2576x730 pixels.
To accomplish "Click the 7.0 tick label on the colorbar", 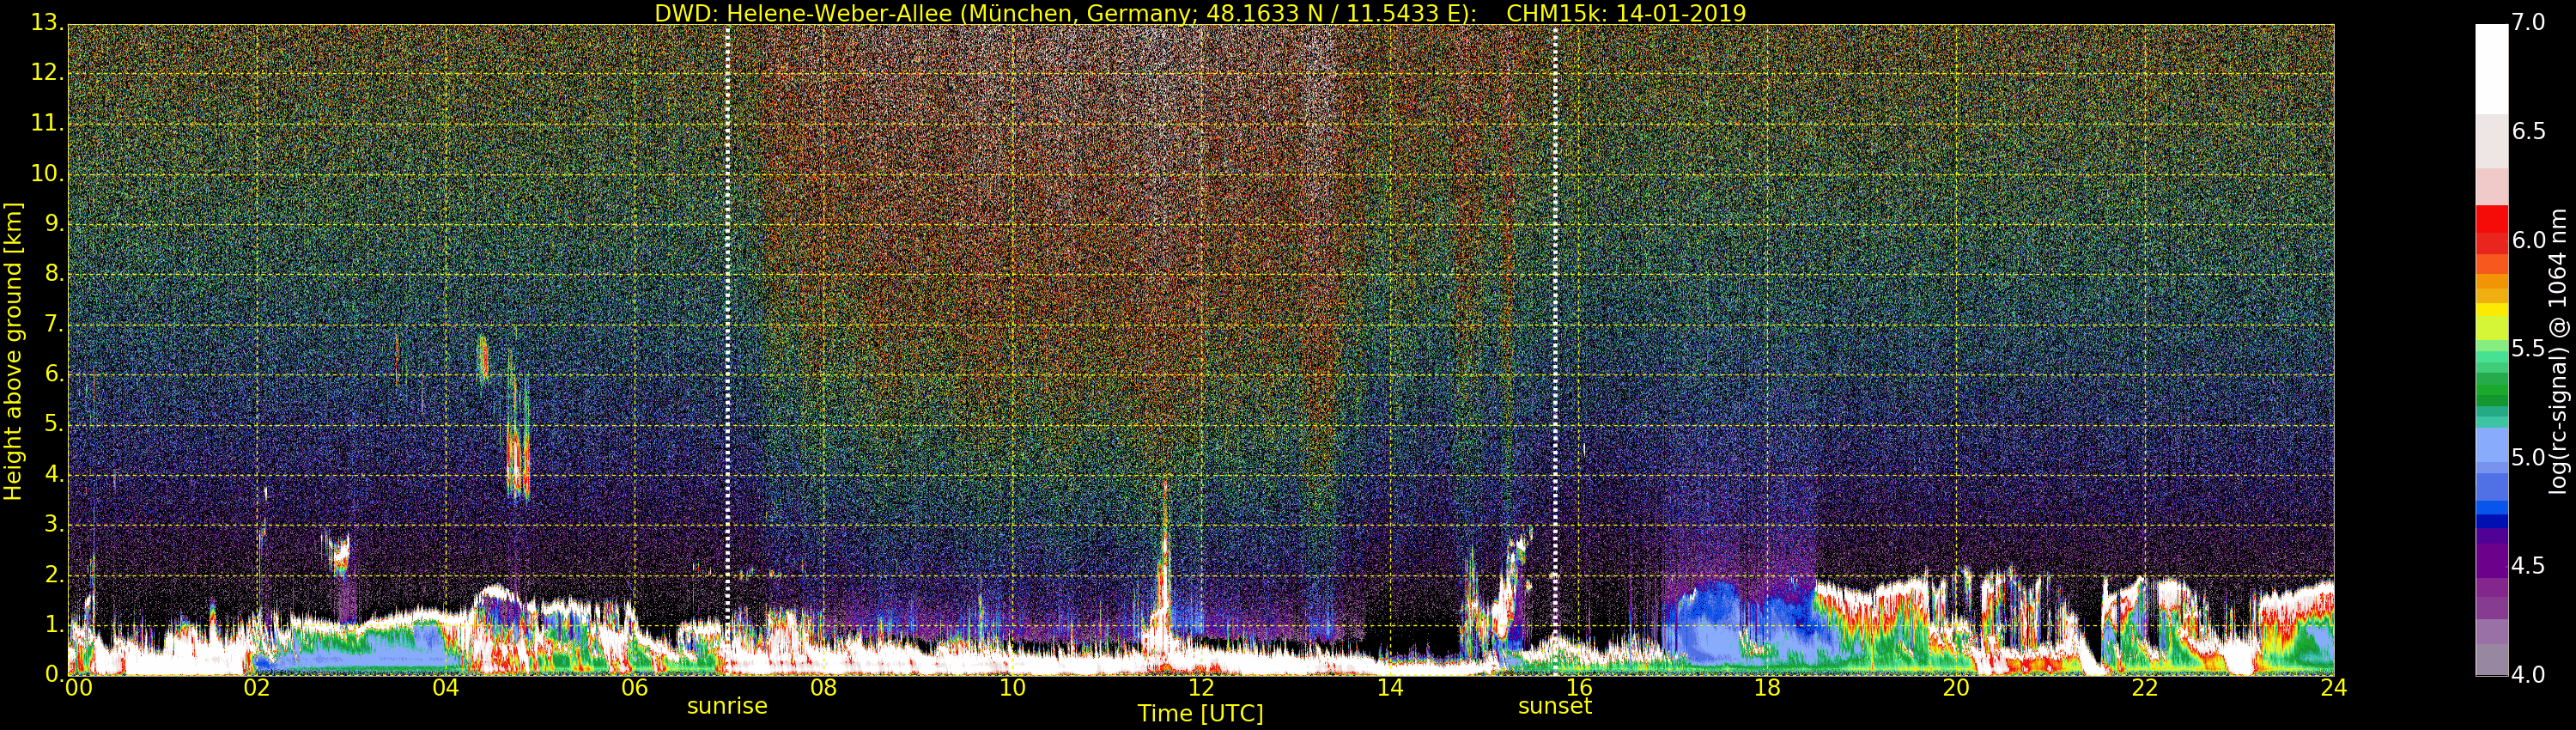I will pos(2528,23).
